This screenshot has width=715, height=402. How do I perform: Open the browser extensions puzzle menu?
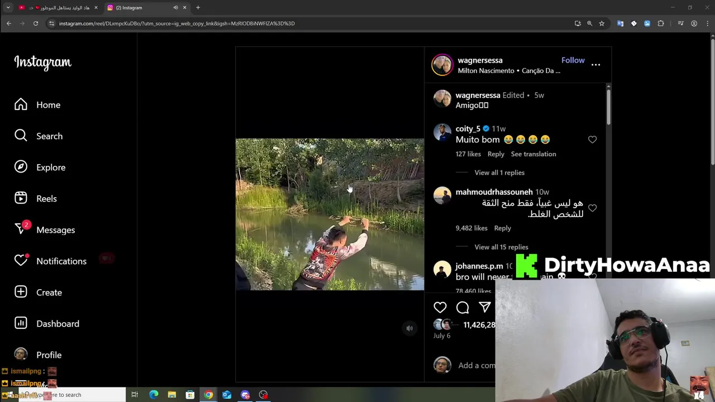coord(661,23)
